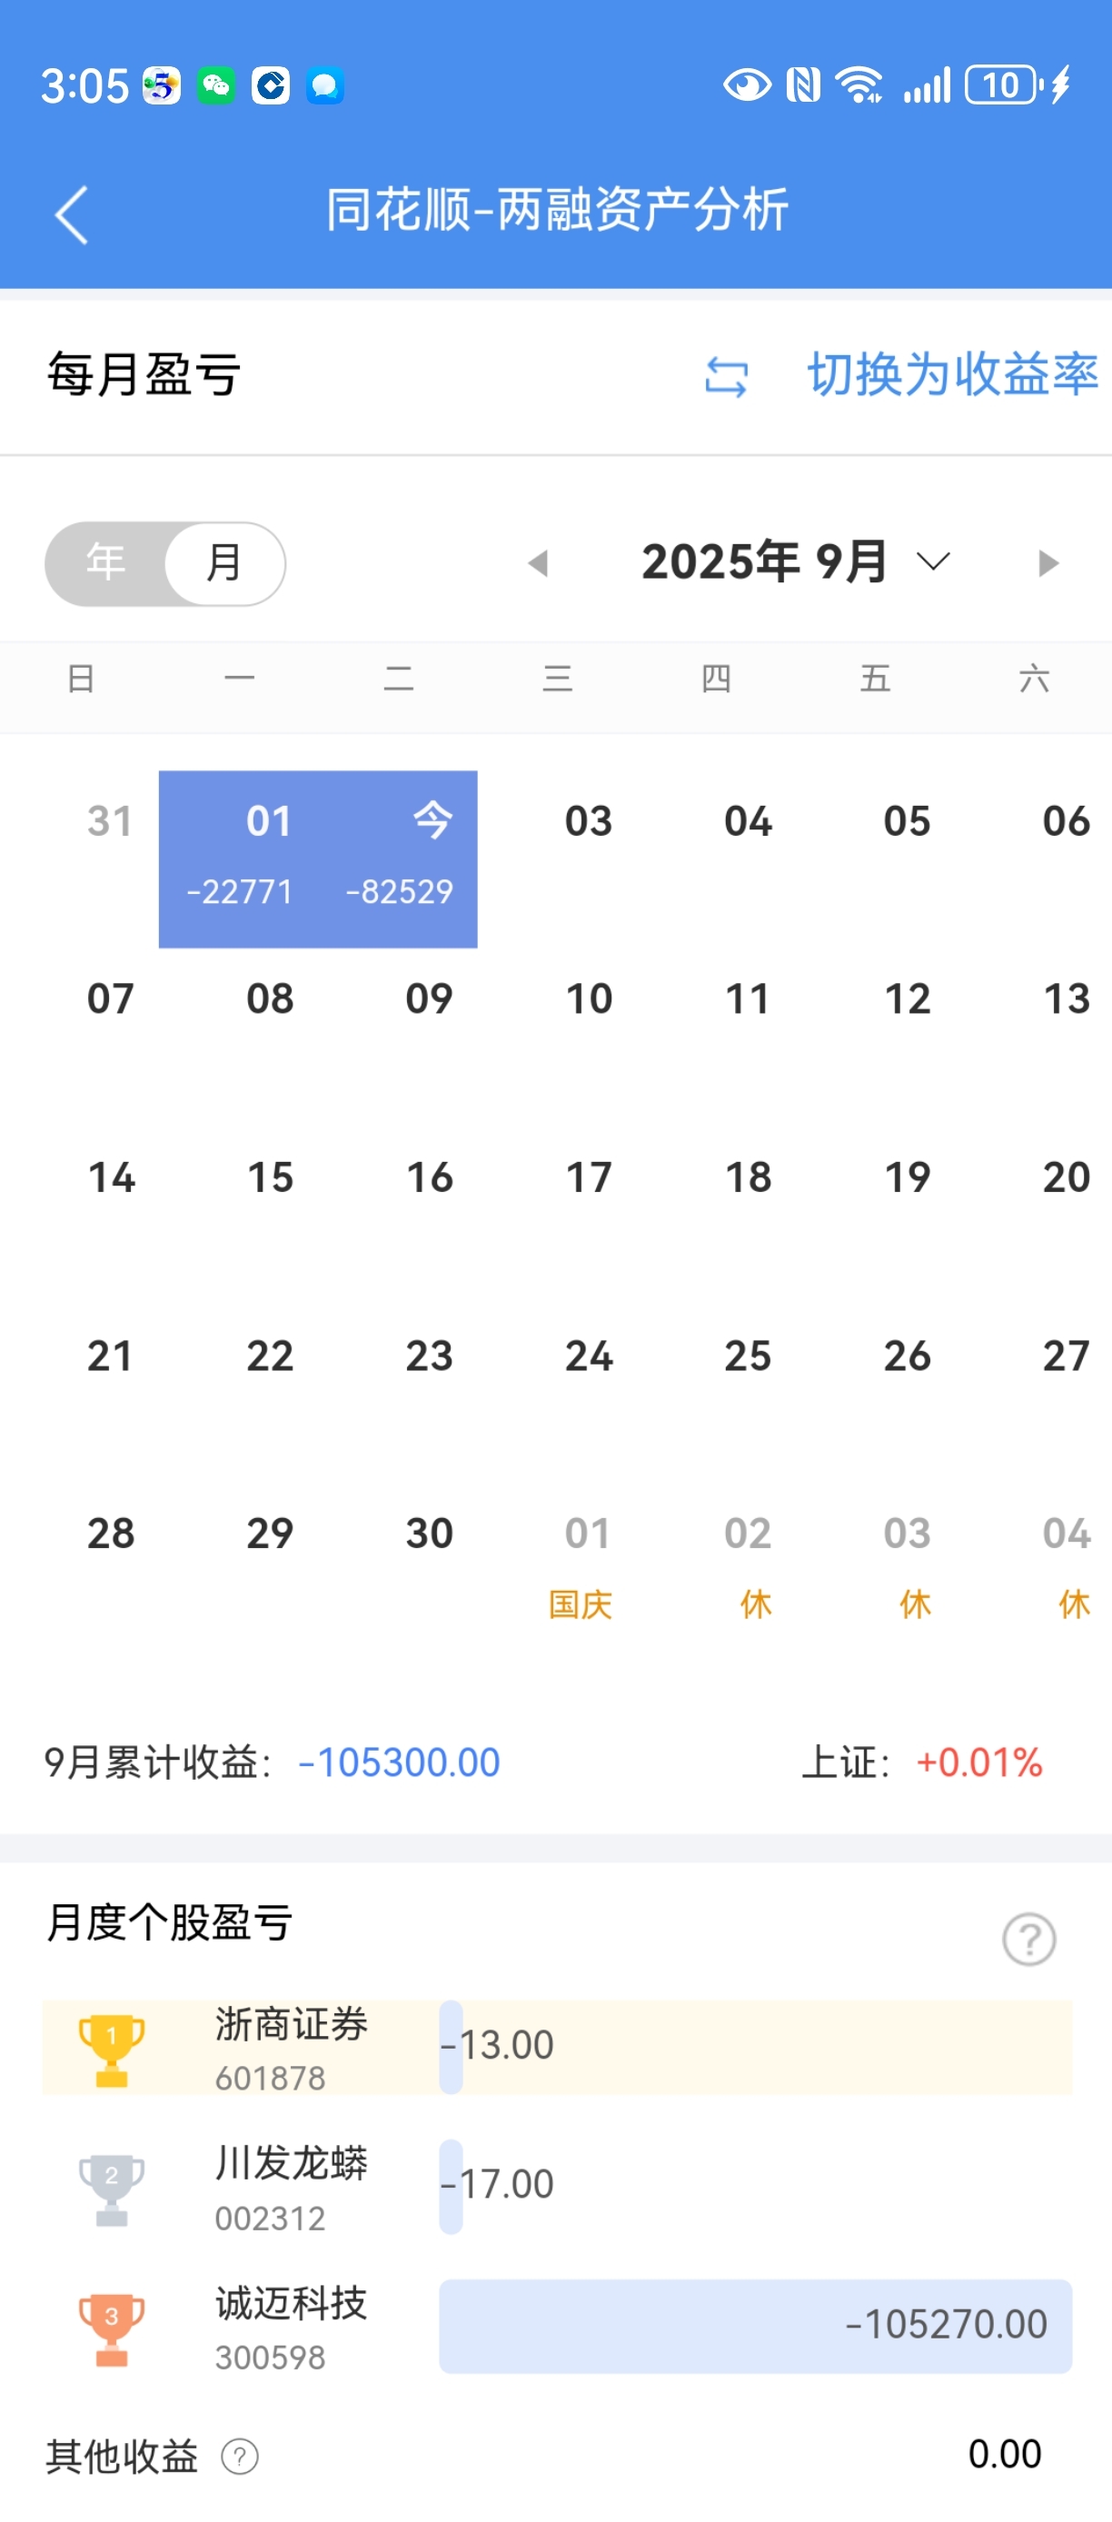Open the 诚迈科技 300598 stock row

tap(557, 2326)
